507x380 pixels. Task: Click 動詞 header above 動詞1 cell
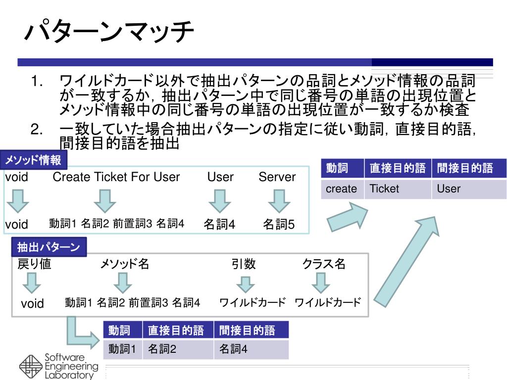point(123,330)
